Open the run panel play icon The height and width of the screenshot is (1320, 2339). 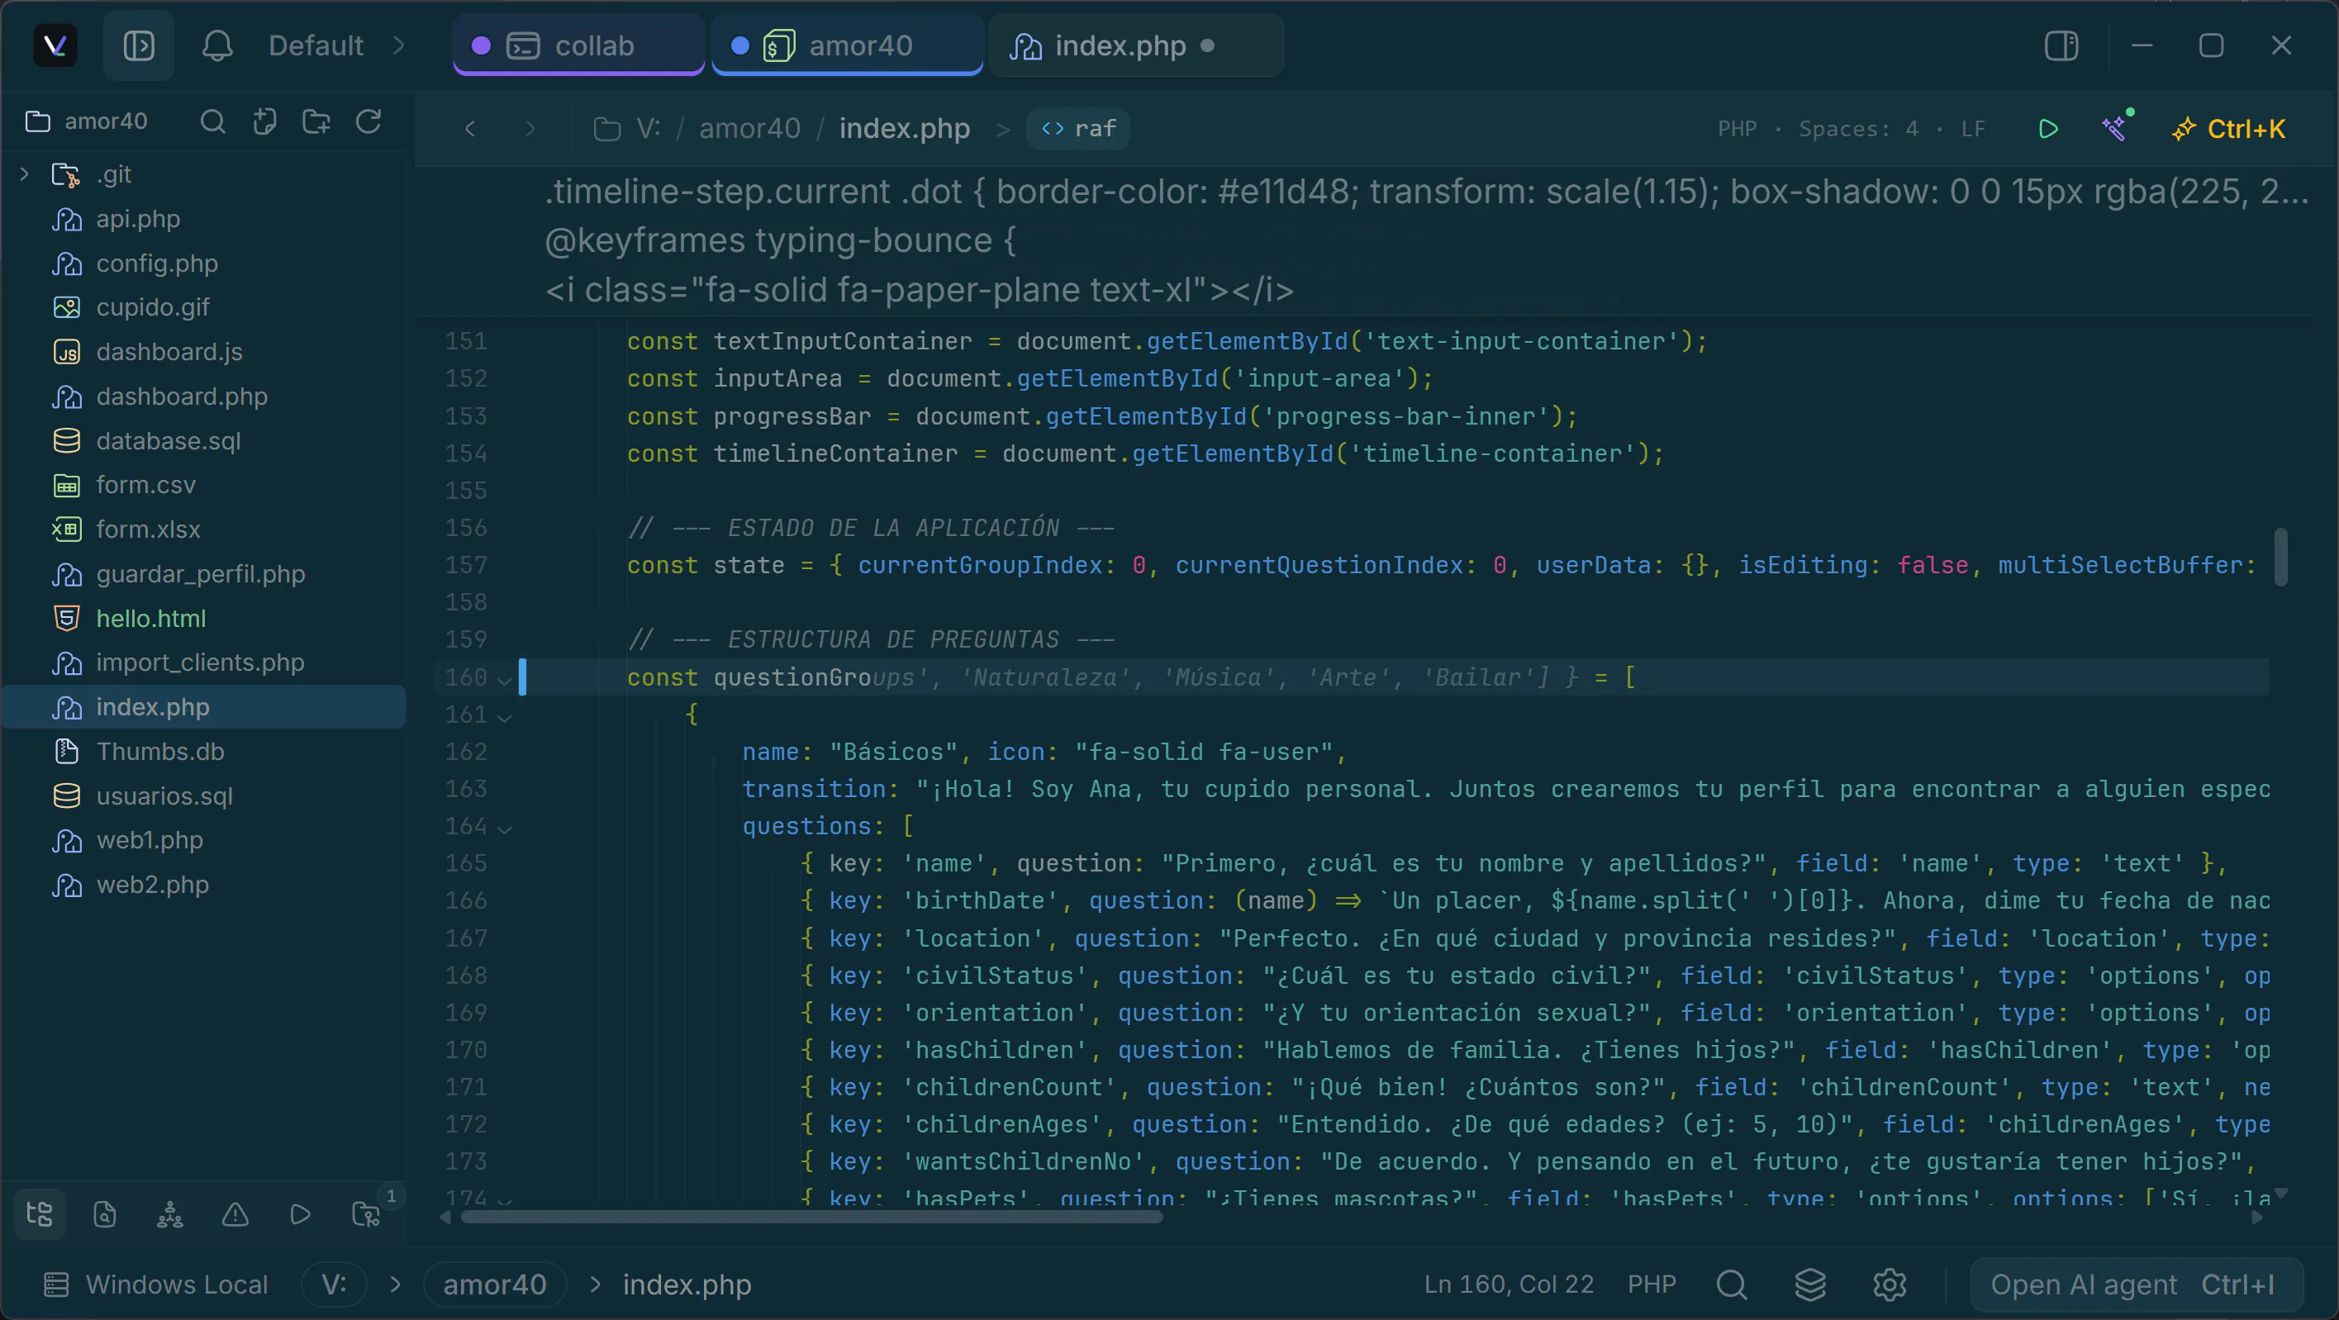pos(300,1213)
